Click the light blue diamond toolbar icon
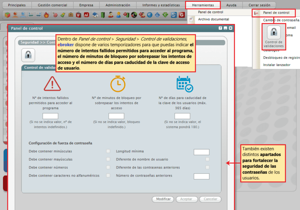This screenshot has width=300, height=210. click(157, 15)
